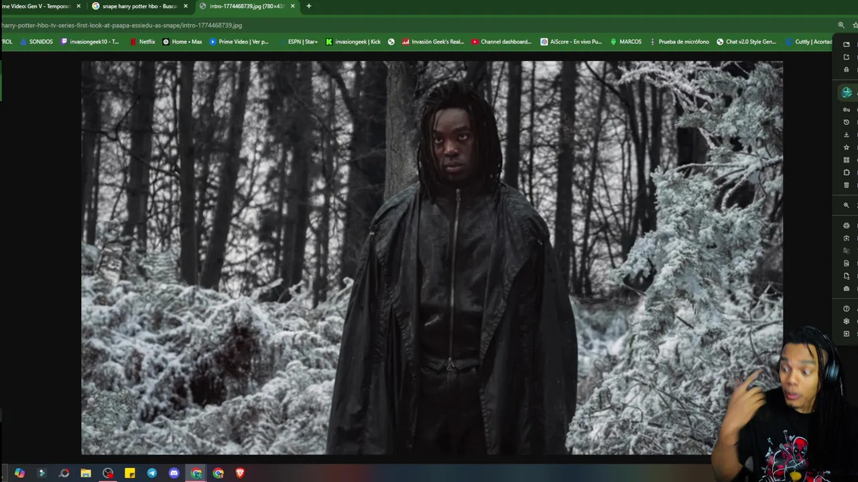Image resolution: width=858 pixels, height=482 pixels.
Task: Open the AiScore - En vivo bookmark
Action: point(571,42)
